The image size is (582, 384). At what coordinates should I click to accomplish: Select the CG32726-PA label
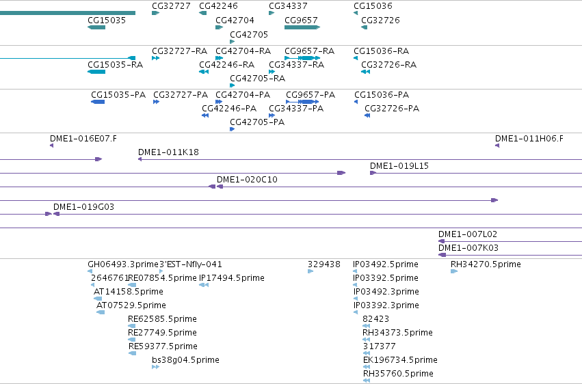pos(392,108)
